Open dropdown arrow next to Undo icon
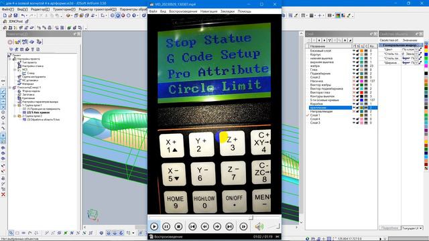The height and width of the screenshot is (241, 429). [27, 15]
